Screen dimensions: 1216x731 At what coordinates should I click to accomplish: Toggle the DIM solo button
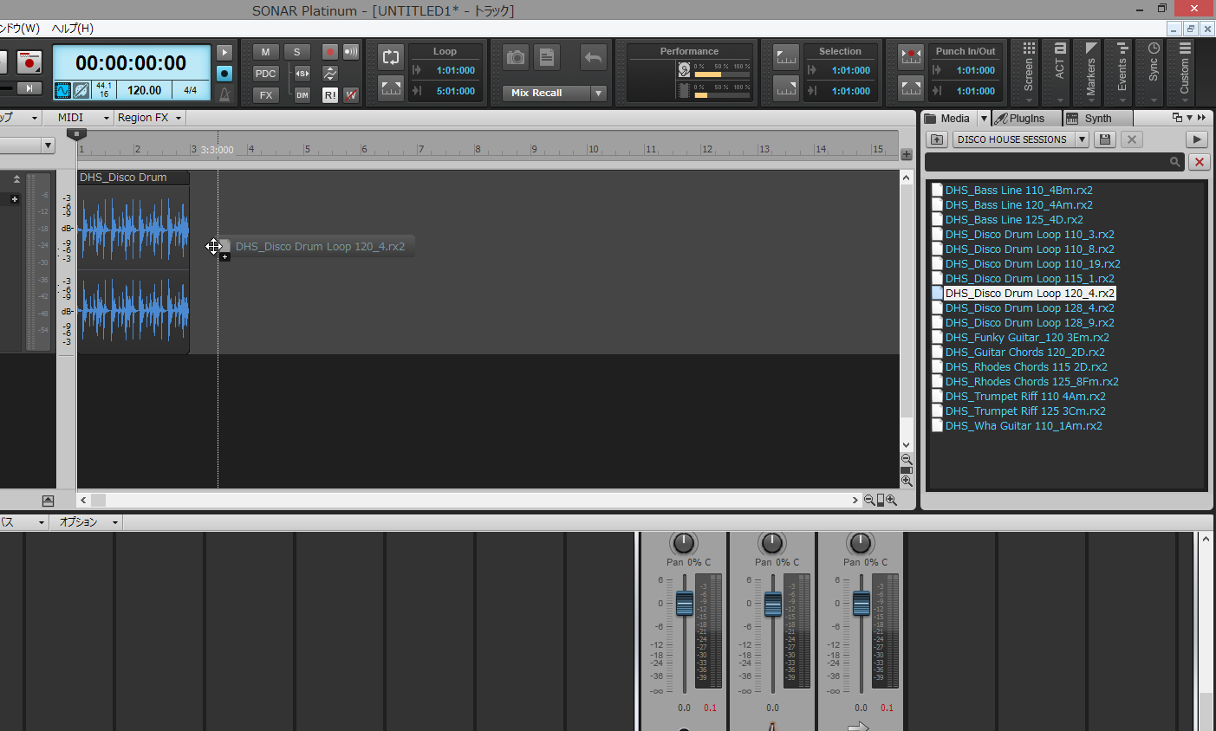[302, 95]
